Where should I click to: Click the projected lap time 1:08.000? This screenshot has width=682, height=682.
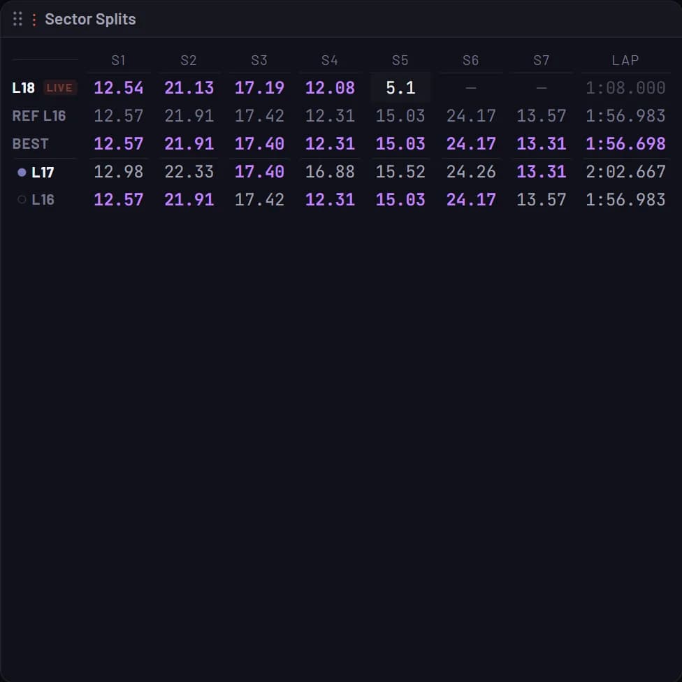point(625,88)
